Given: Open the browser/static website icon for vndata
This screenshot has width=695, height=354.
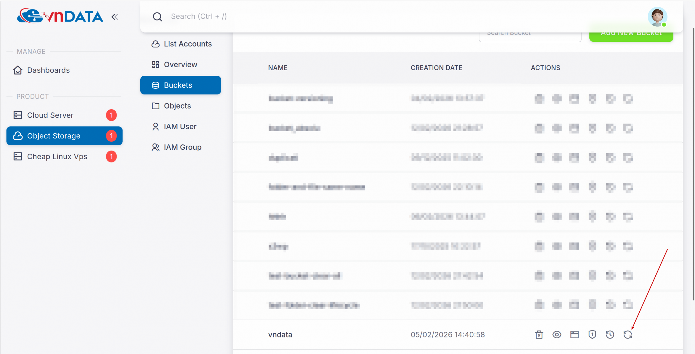Looking at the screenshot, I should 574,334.
